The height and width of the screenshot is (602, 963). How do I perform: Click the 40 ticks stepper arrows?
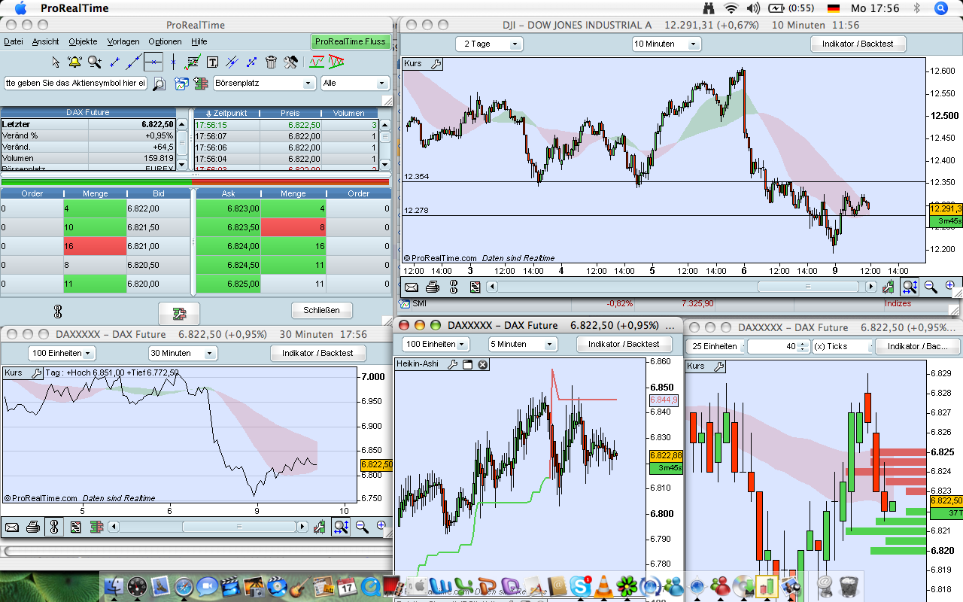804,346
